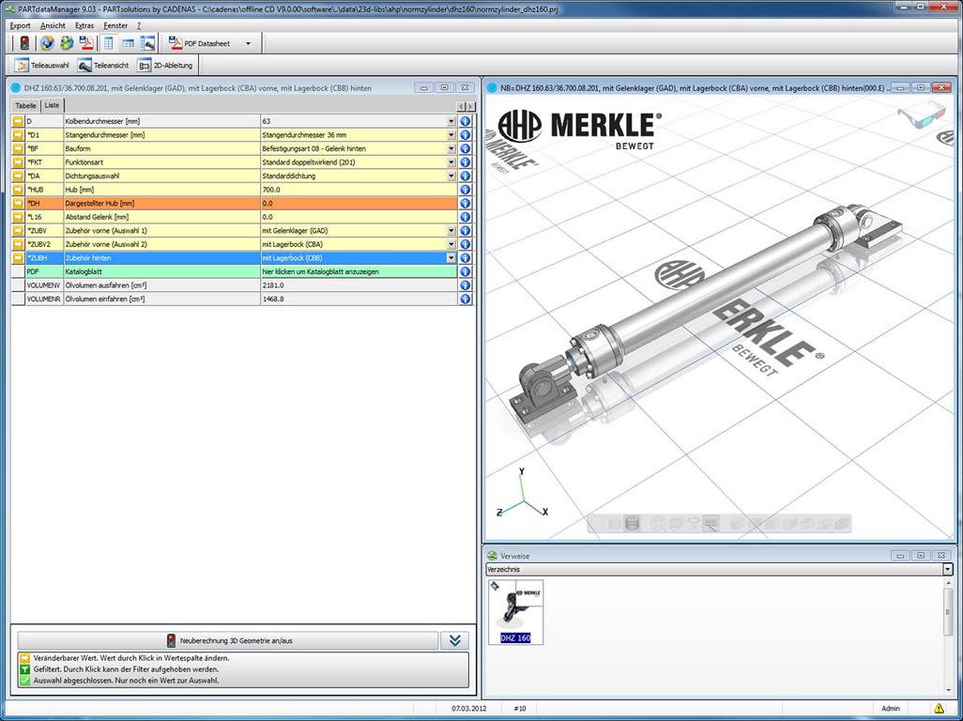963x721 pixels.
Task: Click info icon for Katalogblatt row
Action: point(465,271)
